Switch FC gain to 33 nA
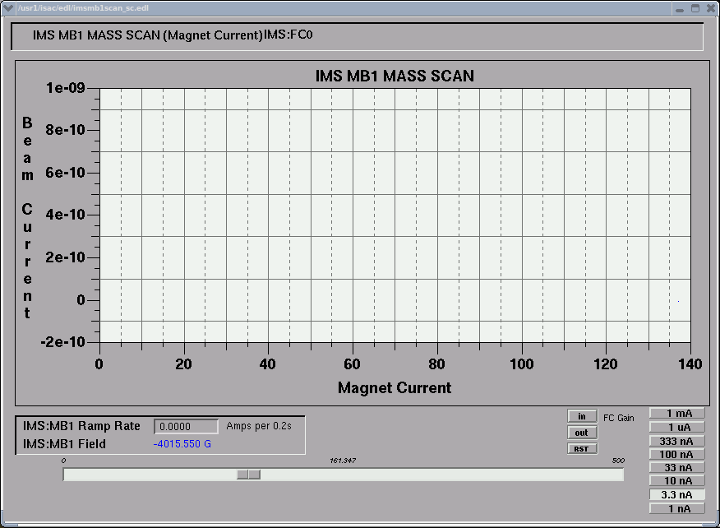Screen dimensions: 720x528 678,467
